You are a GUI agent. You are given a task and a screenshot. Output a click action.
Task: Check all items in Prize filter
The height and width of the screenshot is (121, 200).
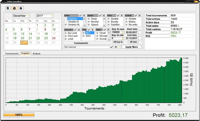point(118,15)
